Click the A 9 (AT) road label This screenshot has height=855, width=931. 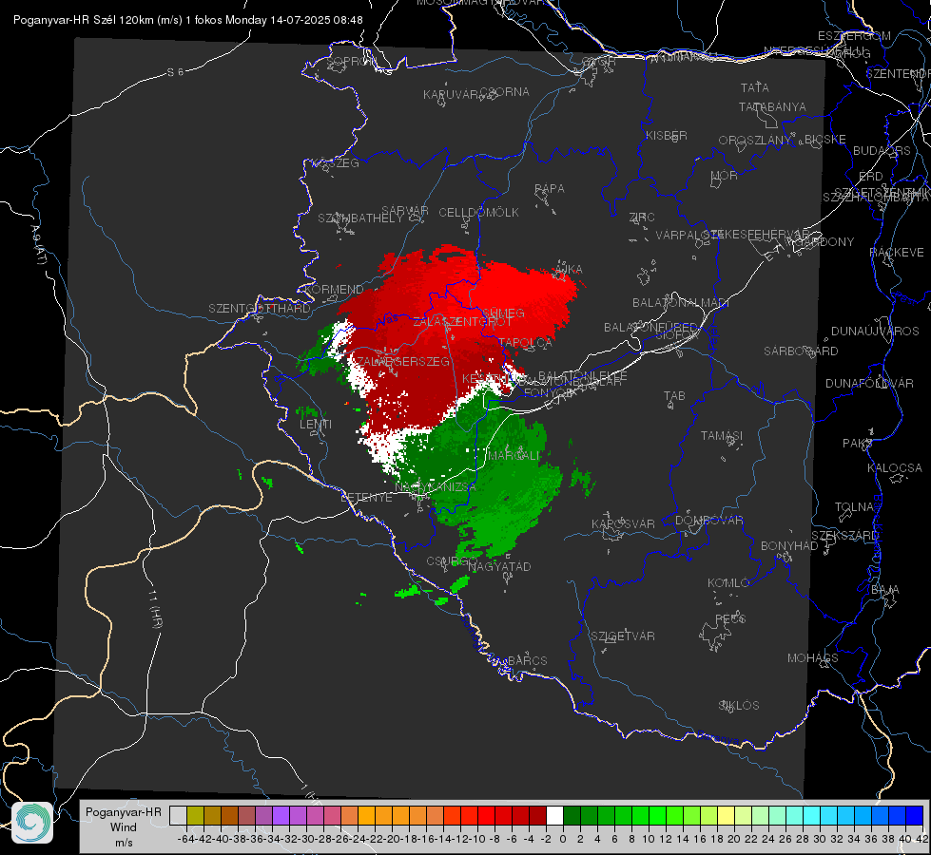click(x=38, y=244)
